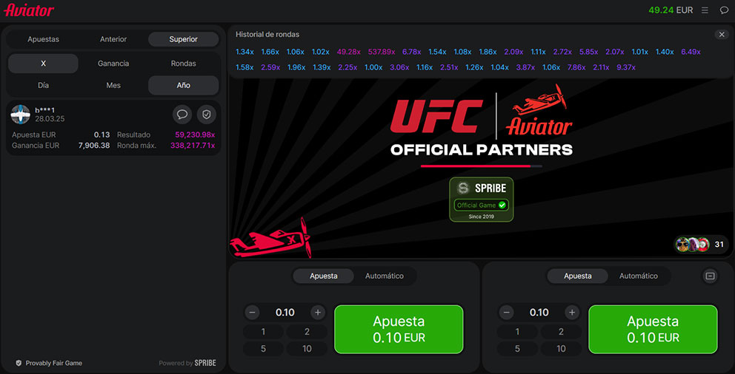Set second bet to quick amount 2

coord(561,332)
